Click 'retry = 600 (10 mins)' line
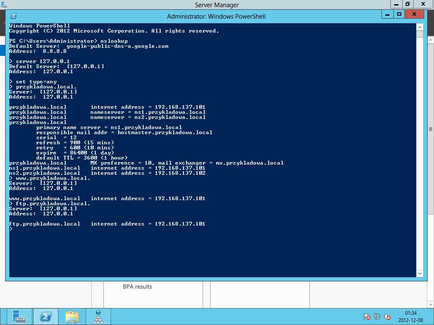Screen dimensions: 434x325 [x=75, y=148]
